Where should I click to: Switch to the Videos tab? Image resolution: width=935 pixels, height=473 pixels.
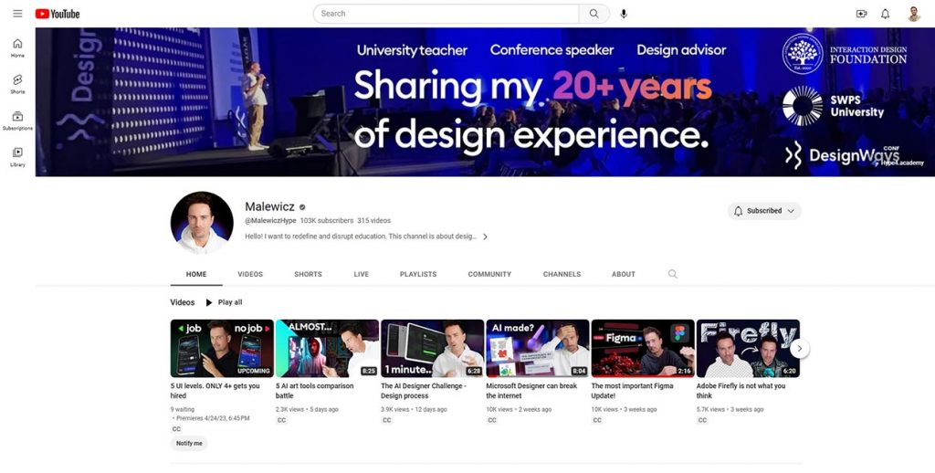(250, 274)
